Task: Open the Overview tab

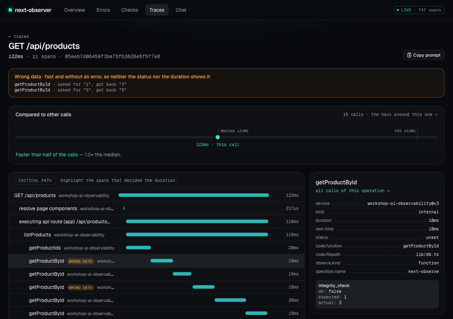Action: [75, 10]
